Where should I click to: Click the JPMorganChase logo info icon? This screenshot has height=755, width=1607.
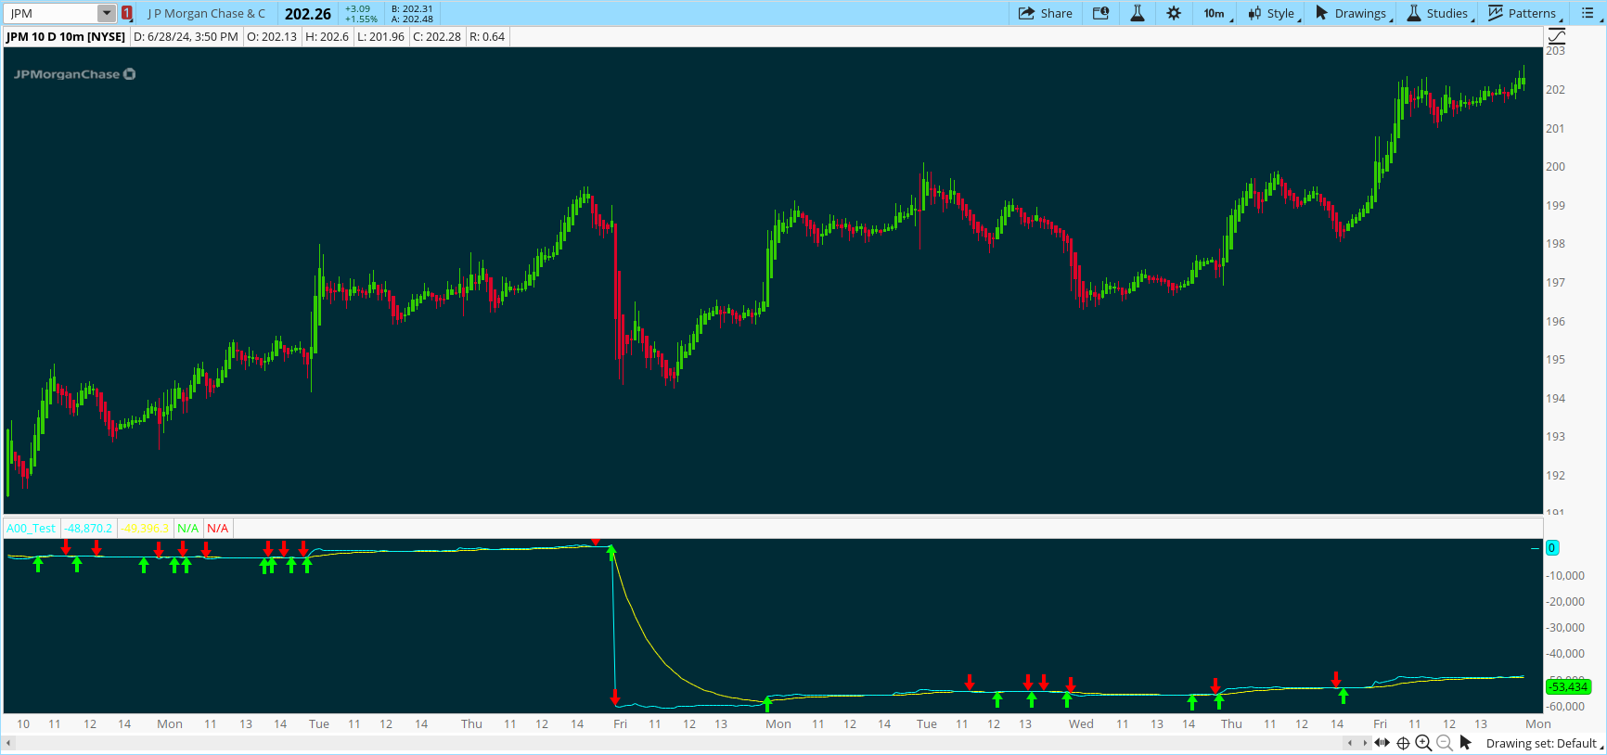click(x=130, y=74)
